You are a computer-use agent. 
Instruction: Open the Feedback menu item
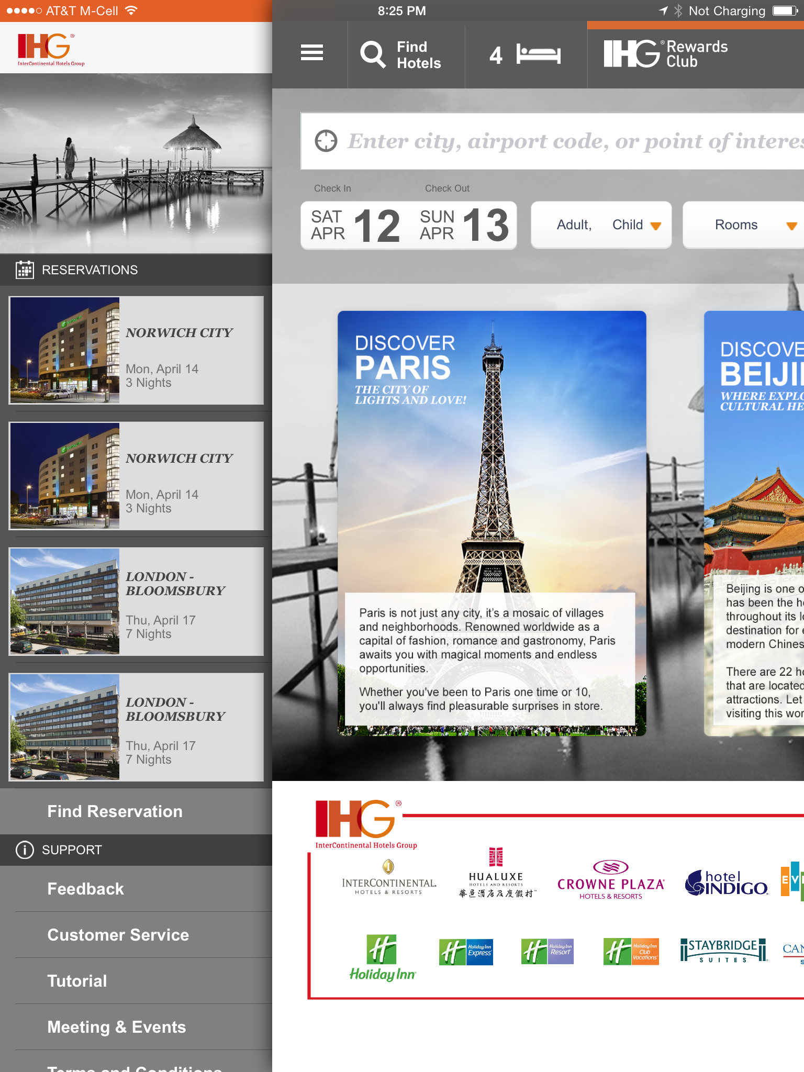tap(136, 889)
